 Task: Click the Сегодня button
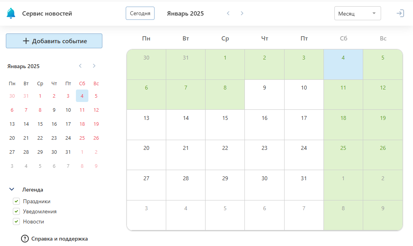(x=140, y=13)
